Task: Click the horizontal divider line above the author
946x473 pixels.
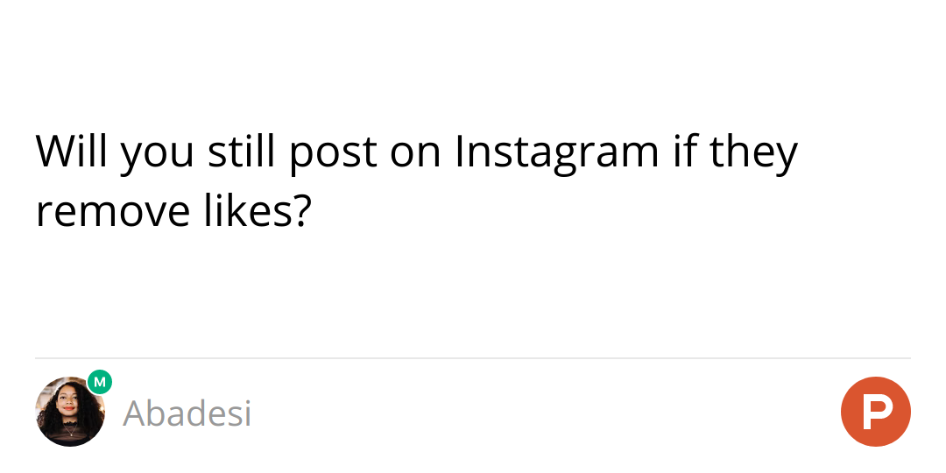Action: (x=473, y=358)
